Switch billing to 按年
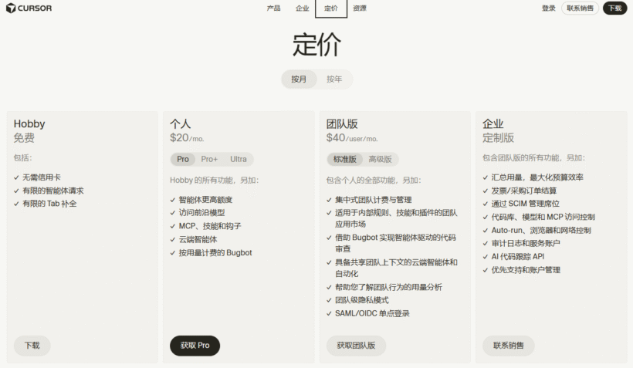This screenshot has width=633, height=368. [x=334, y=79]
